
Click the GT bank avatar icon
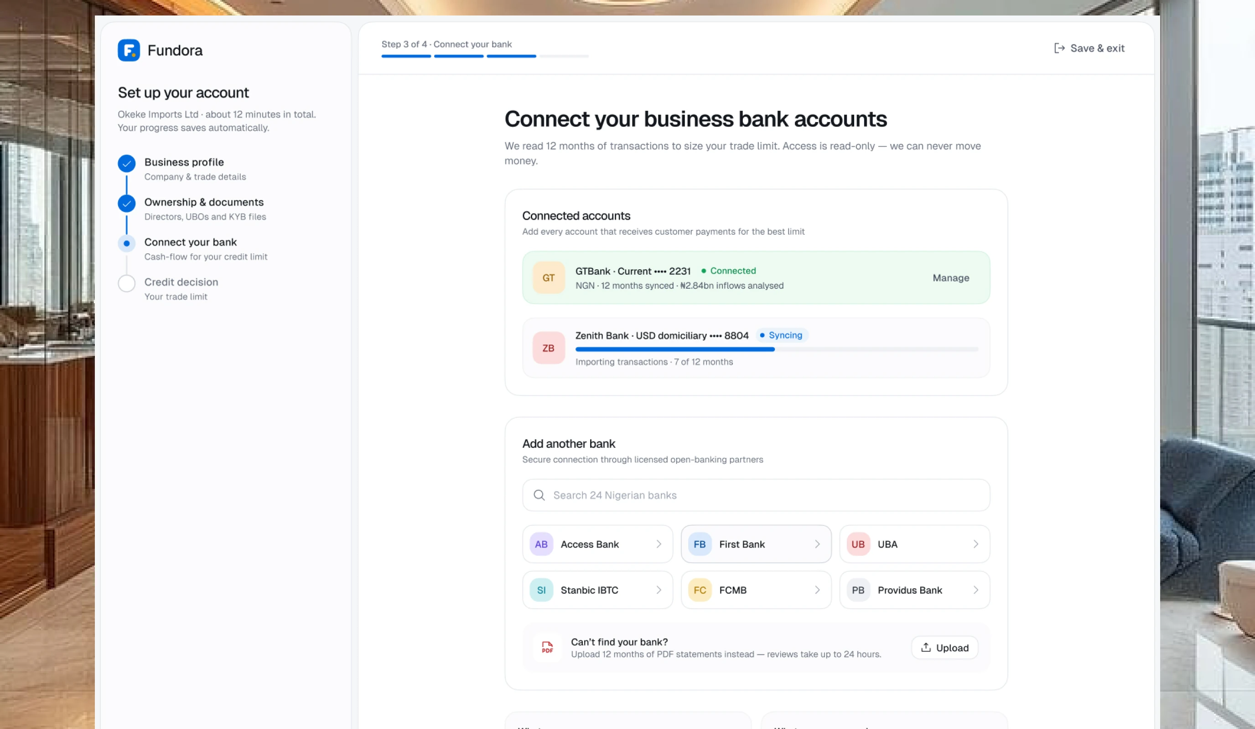[548, 277]
